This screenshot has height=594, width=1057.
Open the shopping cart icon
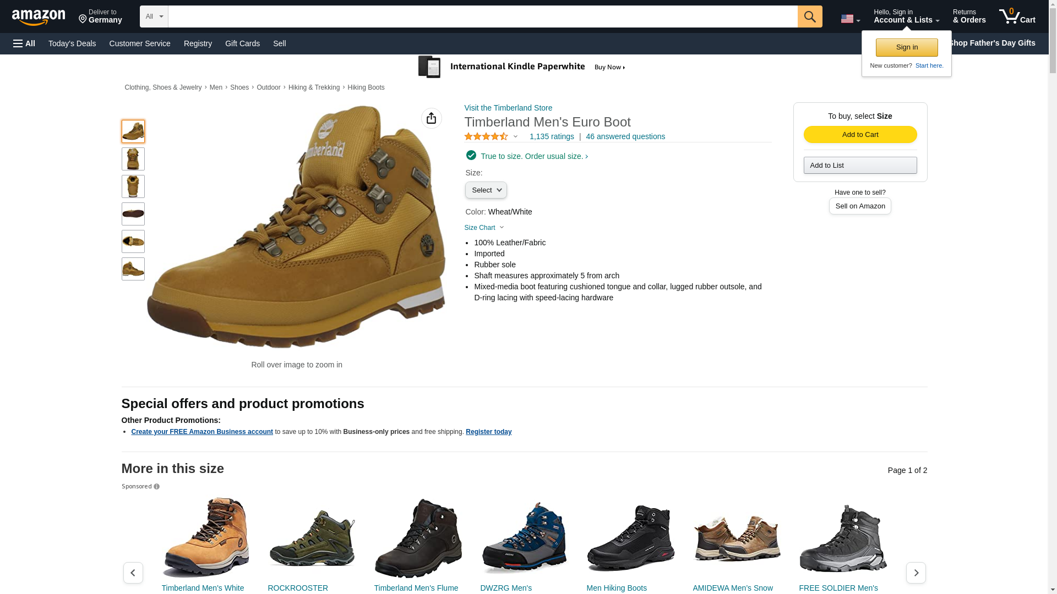[x=1017, y=16]
